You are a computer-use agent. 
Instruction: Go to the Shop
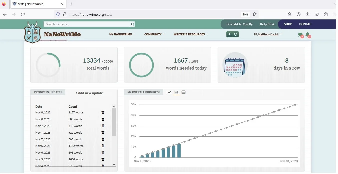pyautogui.click(x=288, y=24)
